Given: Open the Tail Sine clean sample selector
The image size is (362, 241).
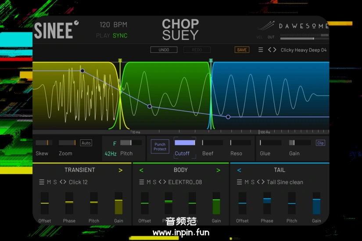Looking at the screenshot, I should coord(285,182).
